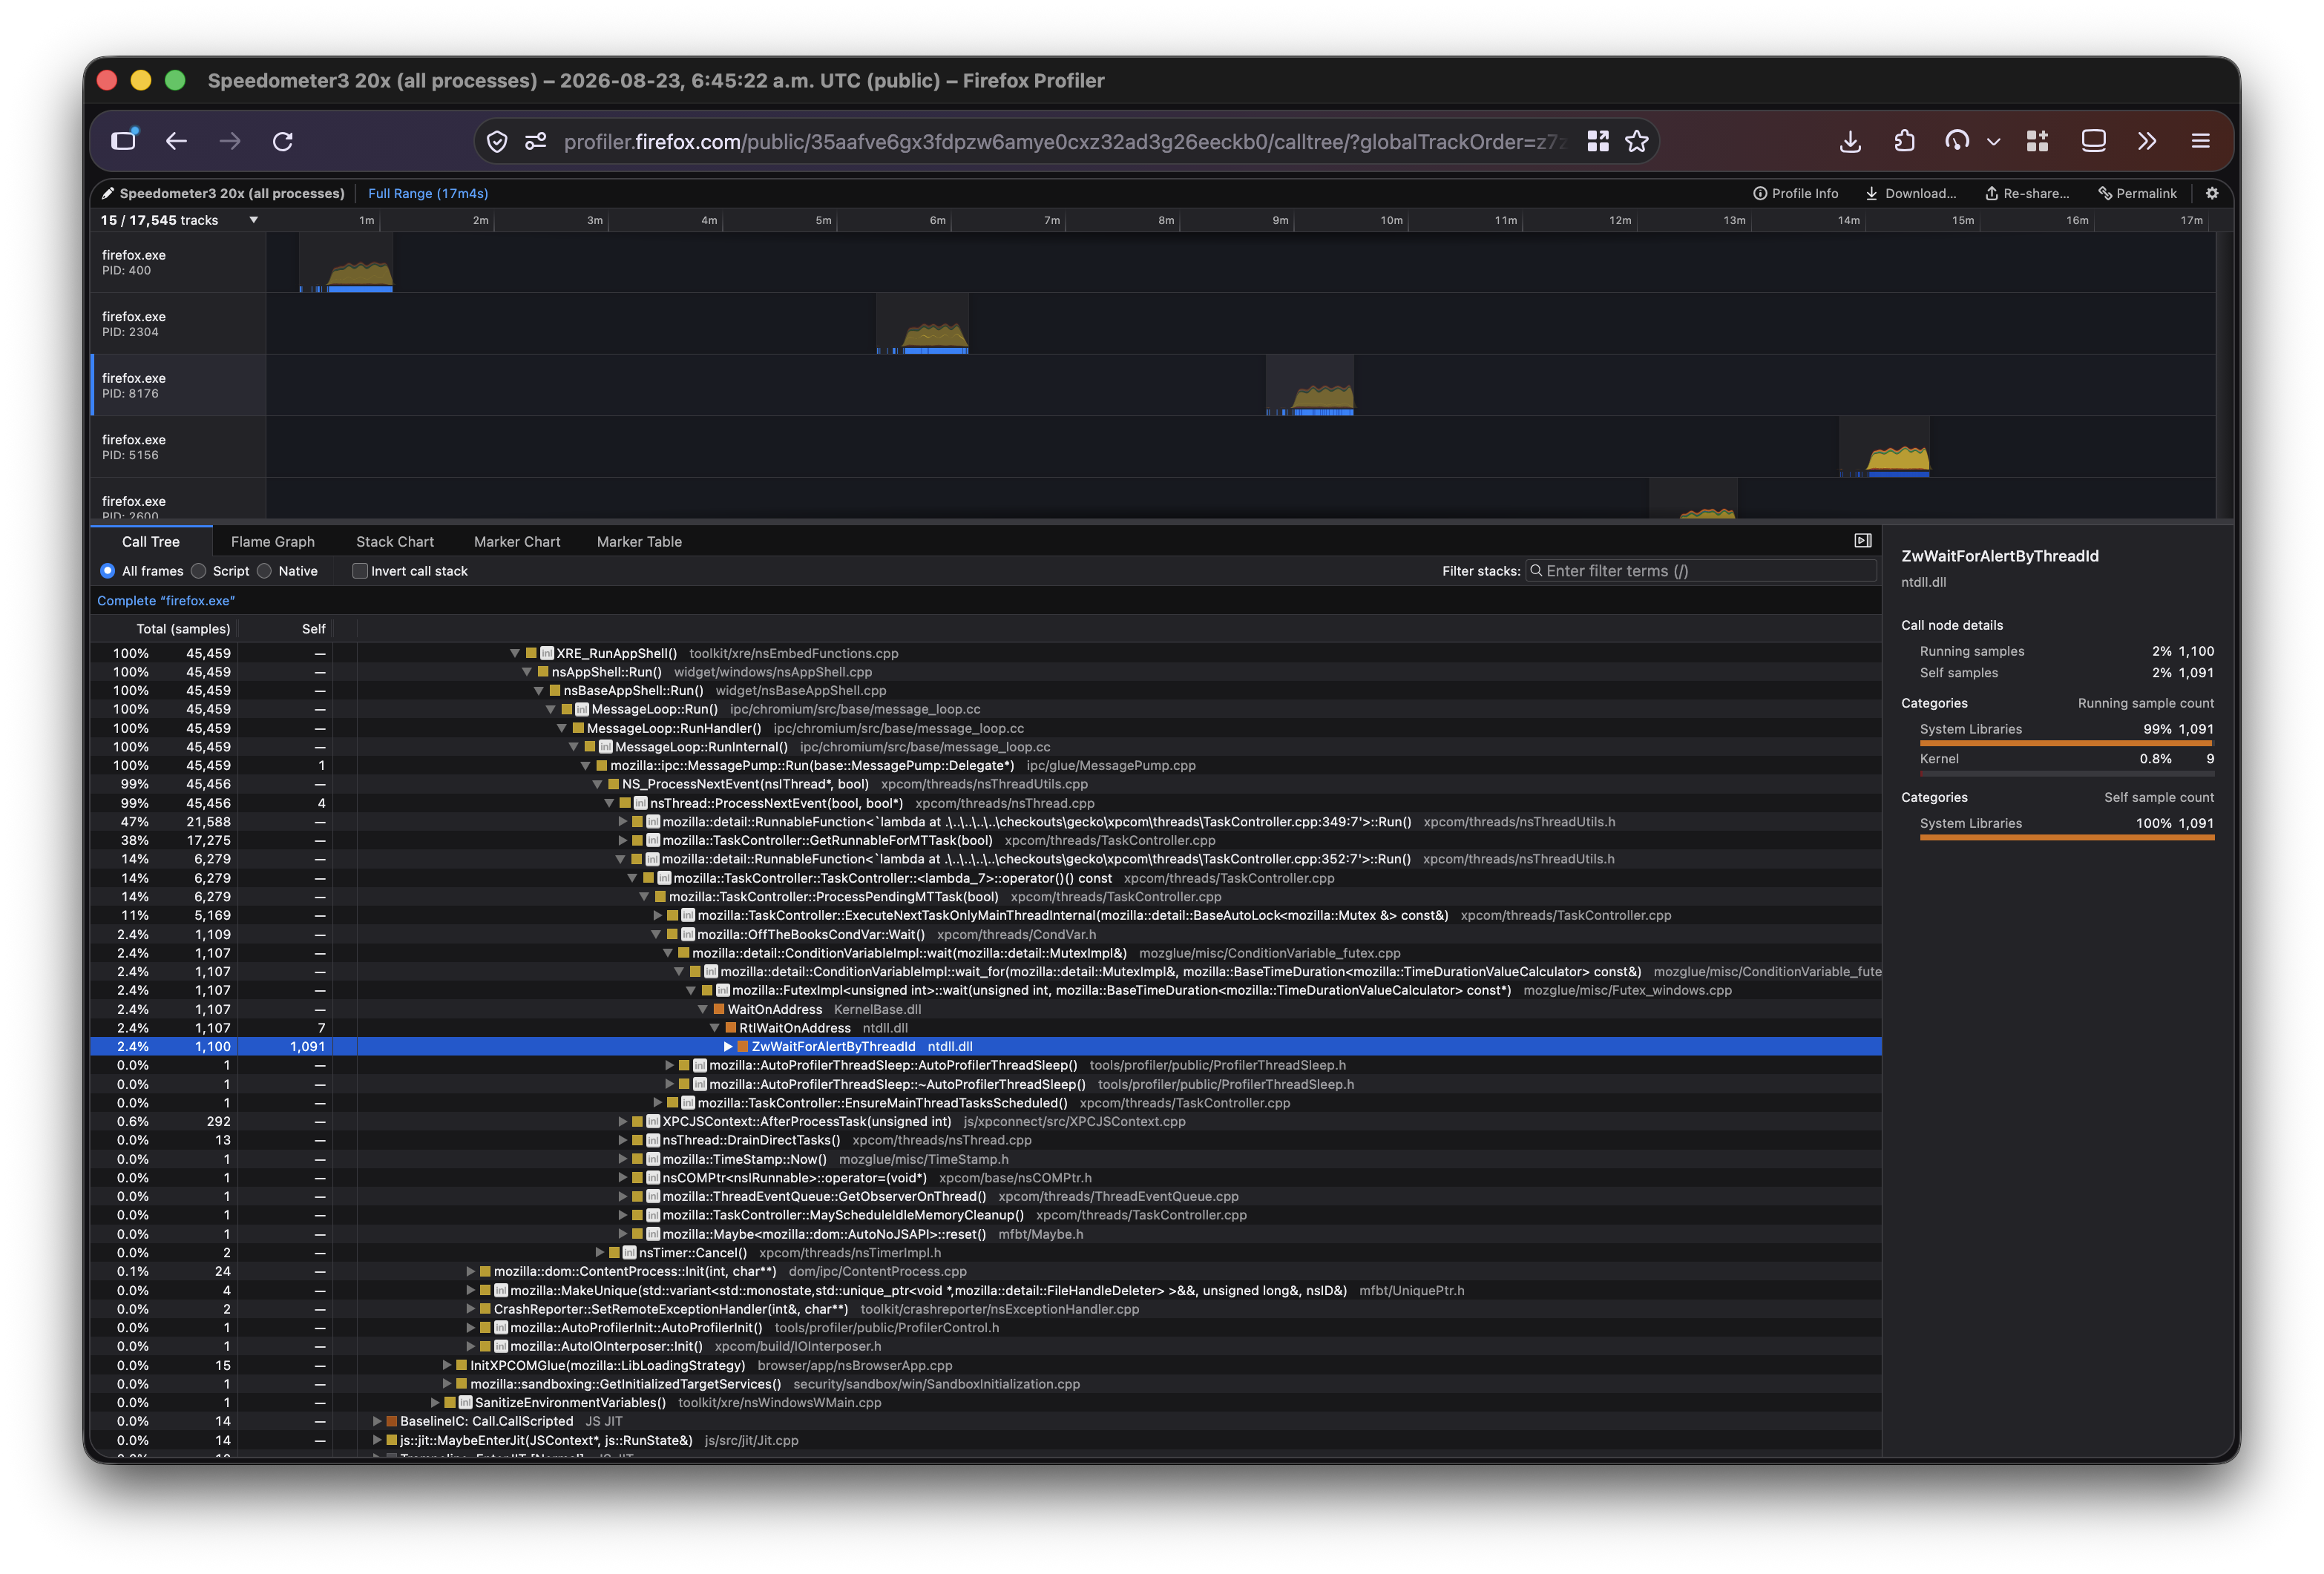
Task: Click the sidebar layout toolbar icon
Action: point(2093,141)
